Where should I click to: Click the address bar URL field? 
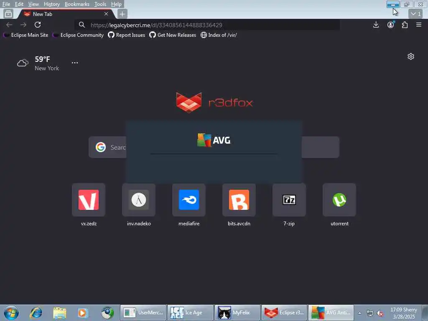(x=207, y=25)
